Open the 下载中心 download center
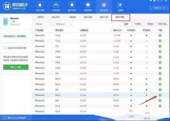170x121 pixels. tap(159, 8)
